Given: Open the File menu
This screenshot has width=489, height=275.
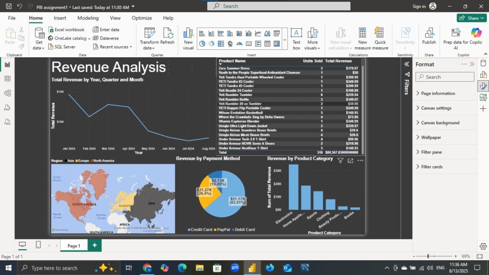Looking at the screenshot, I should 12,18.
